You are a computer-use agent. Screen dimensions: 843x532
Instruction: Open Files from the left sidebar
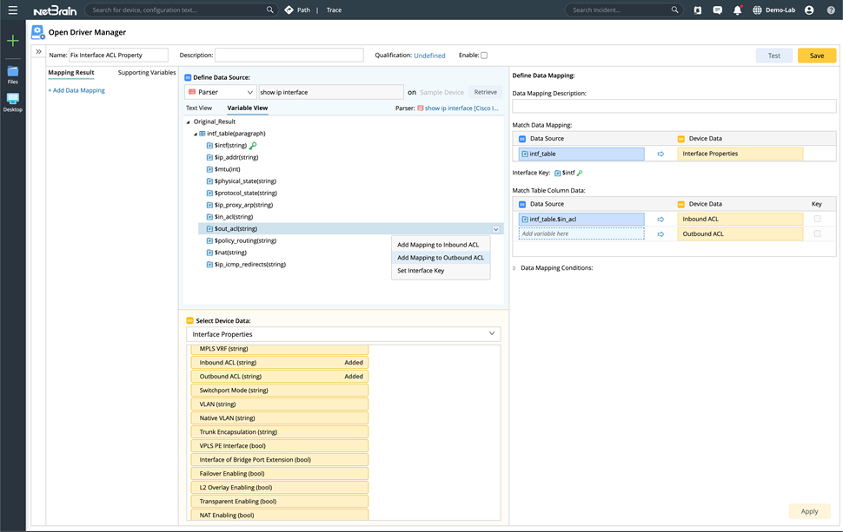coord(13,74)
